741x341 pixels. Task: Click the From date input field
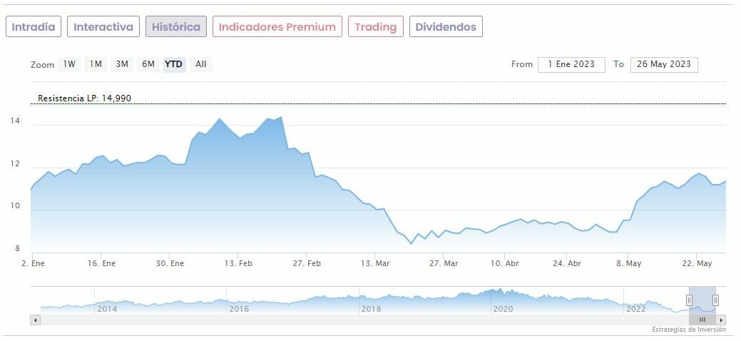[571, 64]
